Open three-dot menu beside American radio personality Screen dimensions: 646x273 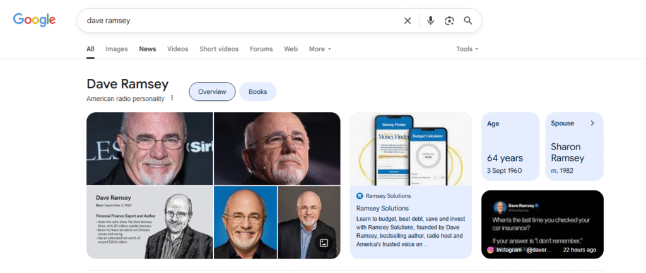point(172,98)
